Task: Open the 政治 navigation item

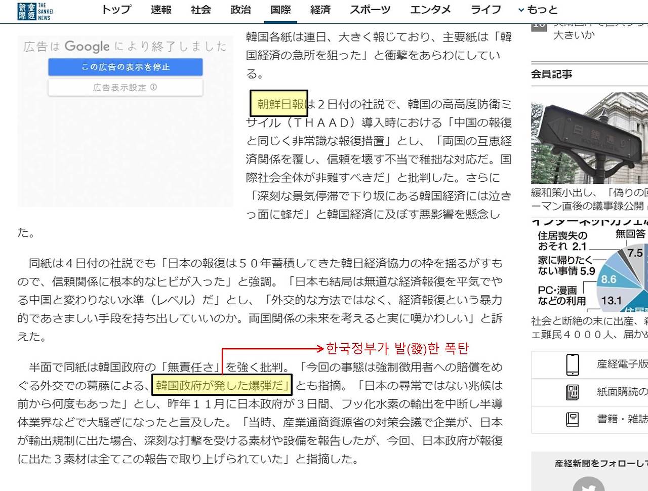Action: point(241,10)
